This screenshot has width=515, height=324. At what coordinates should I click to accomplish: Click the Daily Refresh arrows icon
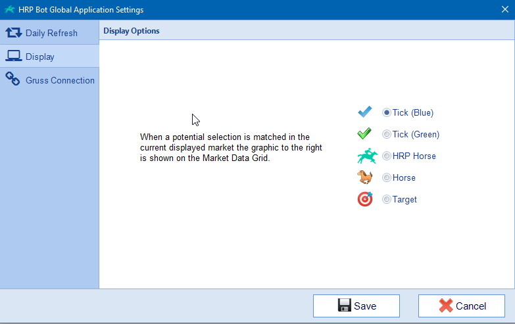click(x=13, y=32)
